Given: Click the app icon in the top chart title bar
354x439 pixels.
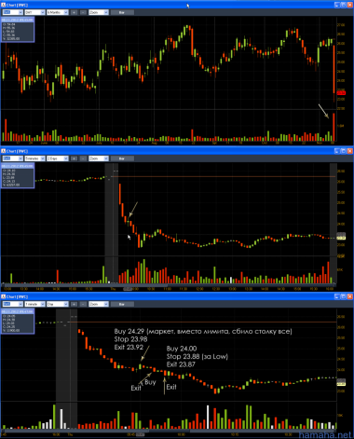Looking at the screenshot, I should click(4, 5).
